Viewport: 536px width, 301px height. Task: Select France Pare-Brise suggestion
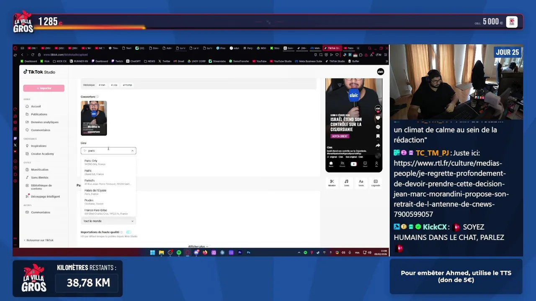coord(108,212)
